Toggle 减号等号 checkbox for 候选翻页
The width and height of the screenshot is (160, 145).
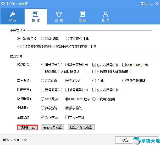[x=76, y=65]
